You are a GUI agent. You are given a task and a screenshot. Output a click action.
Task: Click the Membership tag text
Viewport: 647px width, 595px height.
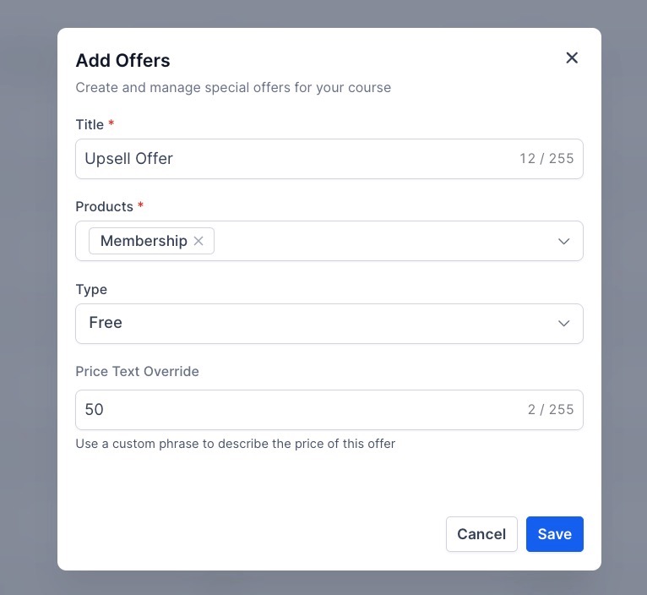click(x=144, y=241)
